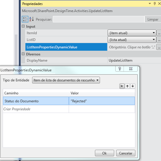Open the ItemId dropdown showing (item atual)
This screenshot has width=161, height=161.
pyautogui.click(x=132, y=33)
